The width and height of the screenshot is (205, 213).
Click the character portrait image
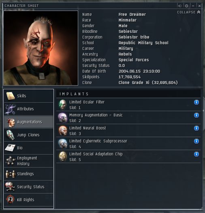click(41, 48)
